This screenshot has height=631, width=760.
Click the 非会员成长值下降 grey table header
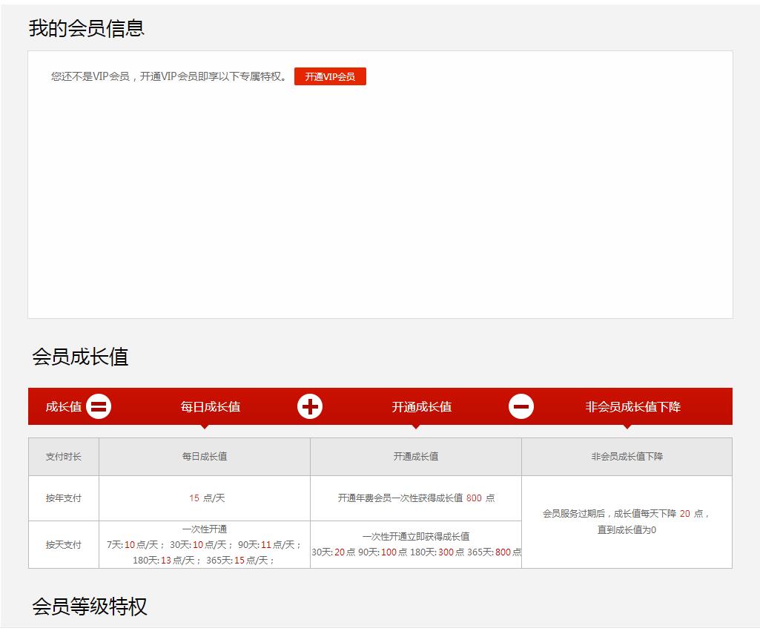coord(627,457)
